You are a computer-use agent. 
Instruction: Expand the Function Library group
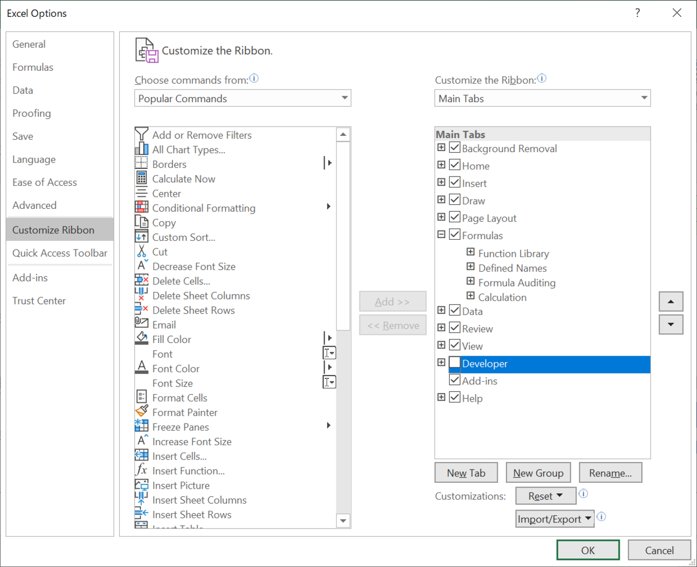[x=470, y=252]
